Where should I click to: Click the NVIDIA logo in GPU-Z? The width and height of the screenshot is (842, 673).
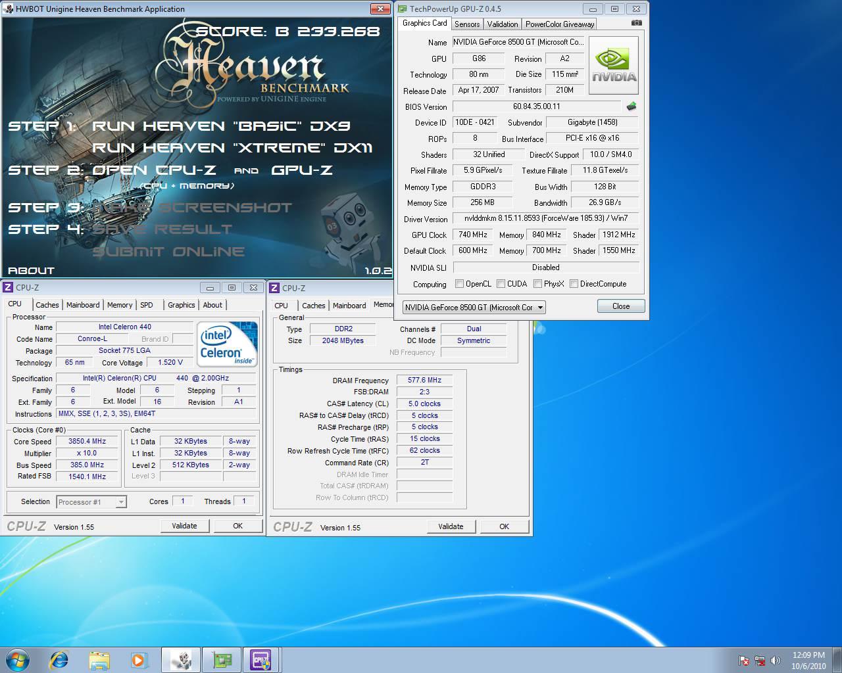click(x=614, y=66)
